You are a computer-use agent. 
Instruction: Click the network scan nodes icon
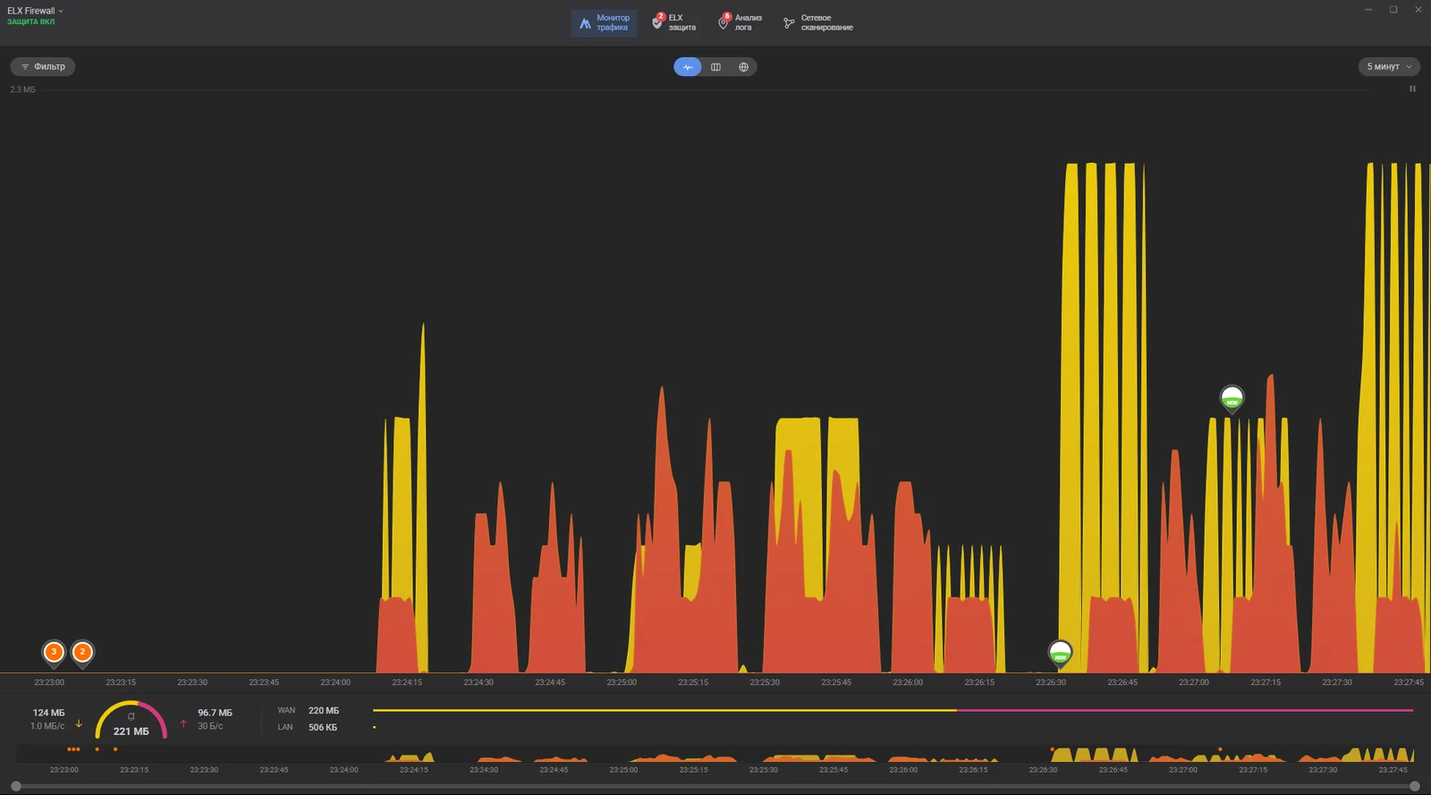[789, 23]
